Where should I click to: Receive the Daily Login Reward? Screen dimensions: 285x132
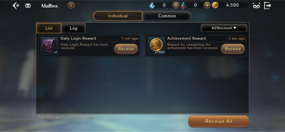pos(126,49)
